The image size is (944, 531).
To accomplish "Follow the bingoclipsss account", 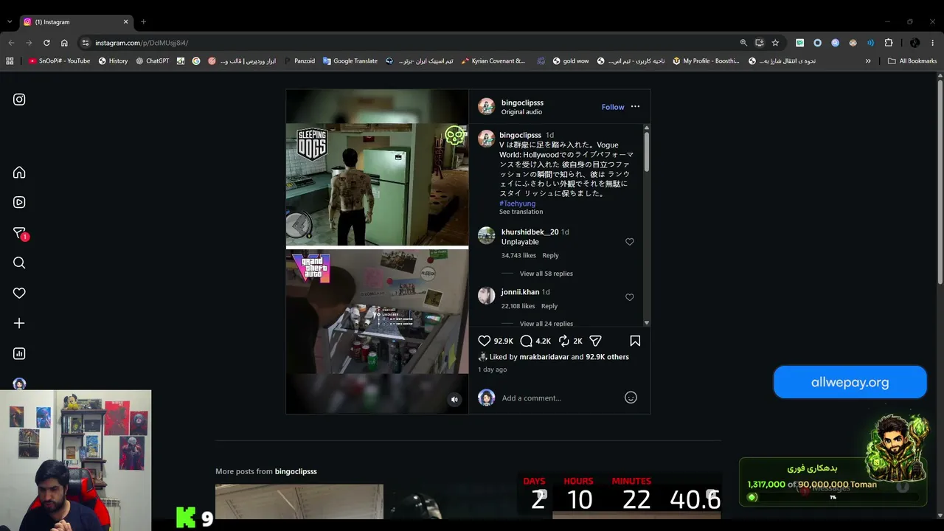I will coord(613,107).
